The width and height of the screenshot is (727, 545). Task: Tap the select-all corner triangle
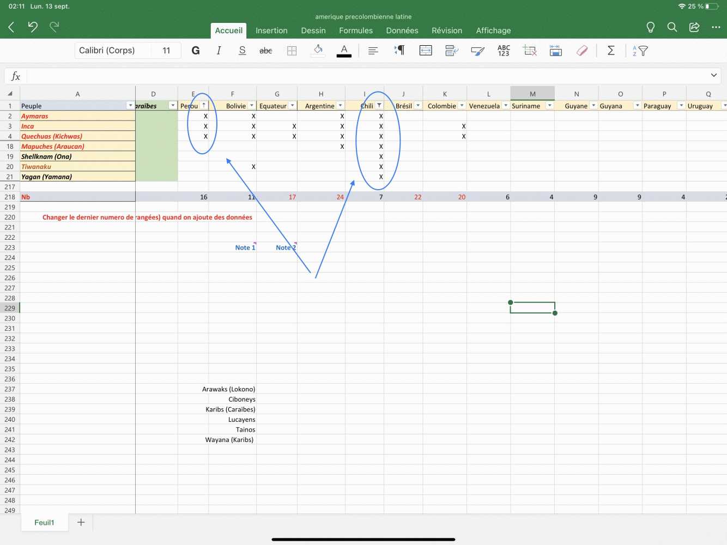click(10, 94)
